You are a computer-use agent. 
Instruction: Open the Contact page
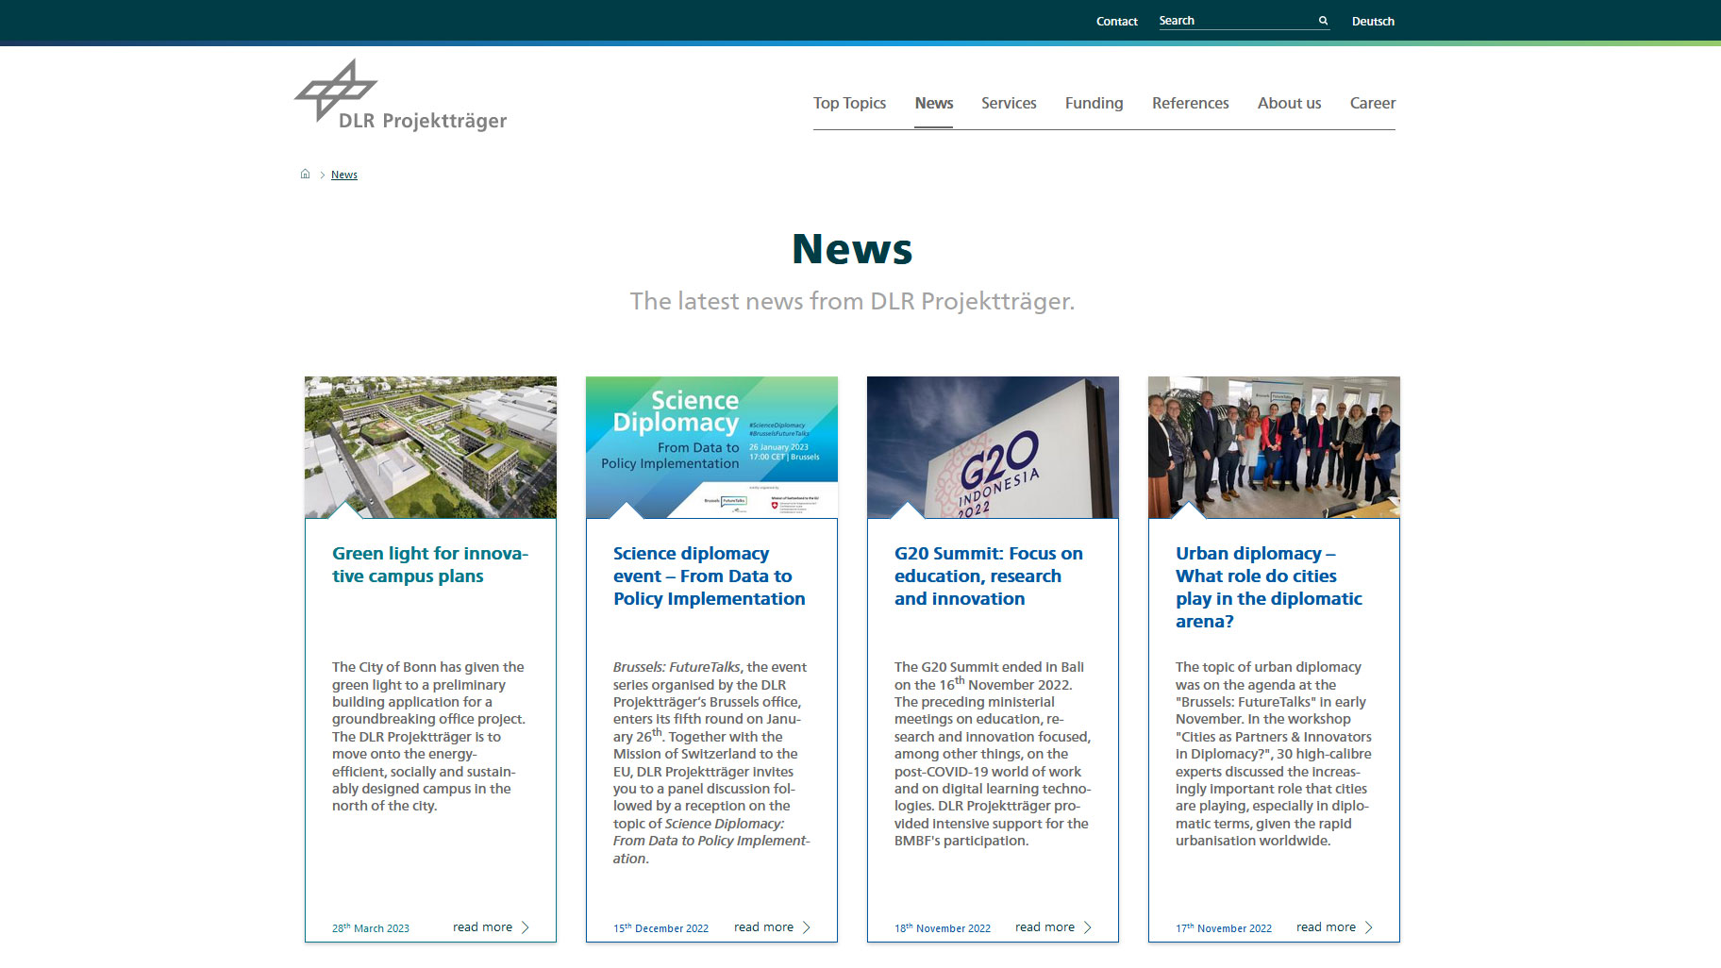[x=1116, y=21]
